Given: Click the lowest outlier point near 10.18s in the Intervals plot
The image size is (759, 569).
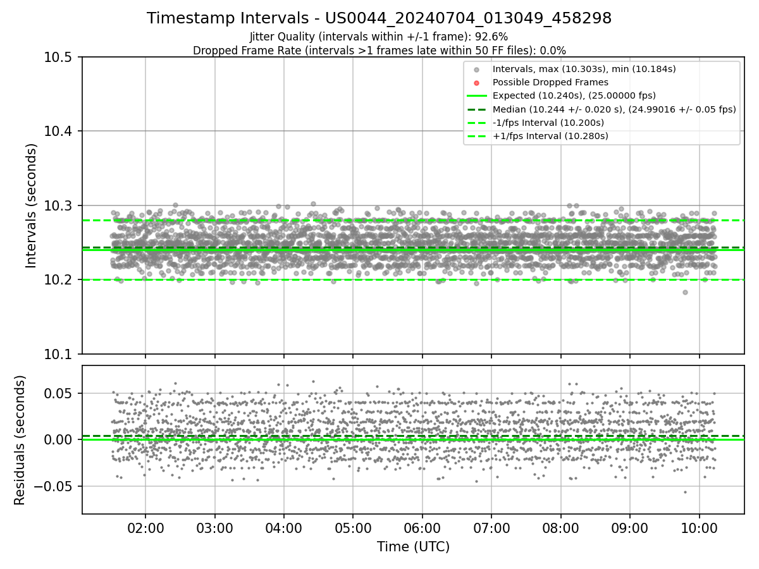Looking at the screenshot, I should [x=685, y=292].
